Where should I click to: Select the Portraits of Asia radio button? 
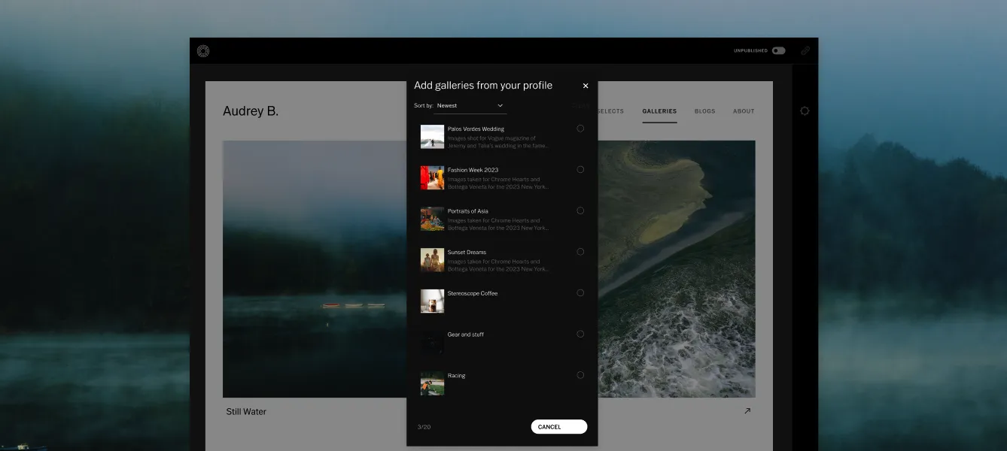(x=580, y=210)
